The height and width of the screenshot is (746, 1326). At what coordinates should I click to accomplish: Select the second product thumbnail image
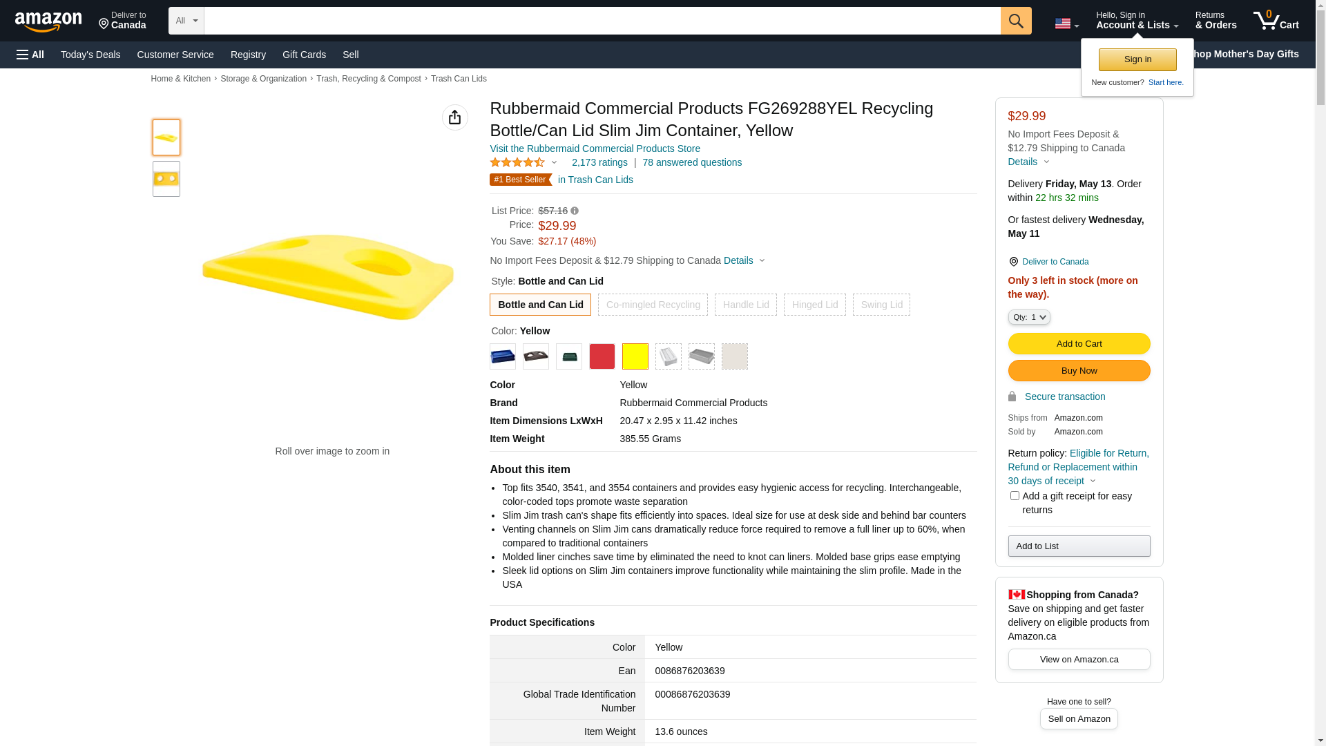click(166, 179)
